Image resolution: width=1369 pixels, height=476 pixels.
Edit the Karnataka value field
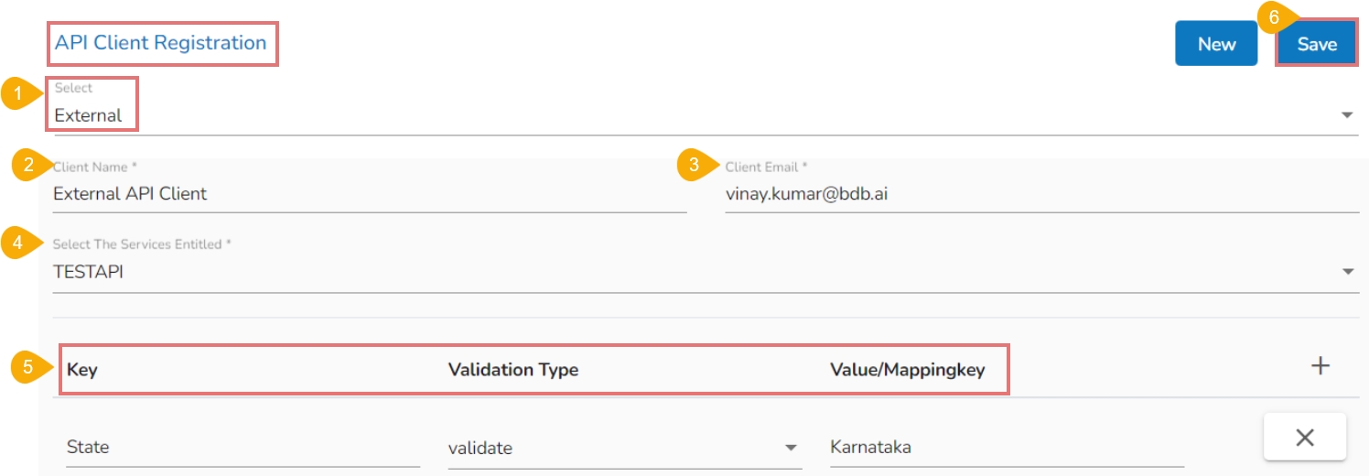(x=1005, y=448)
